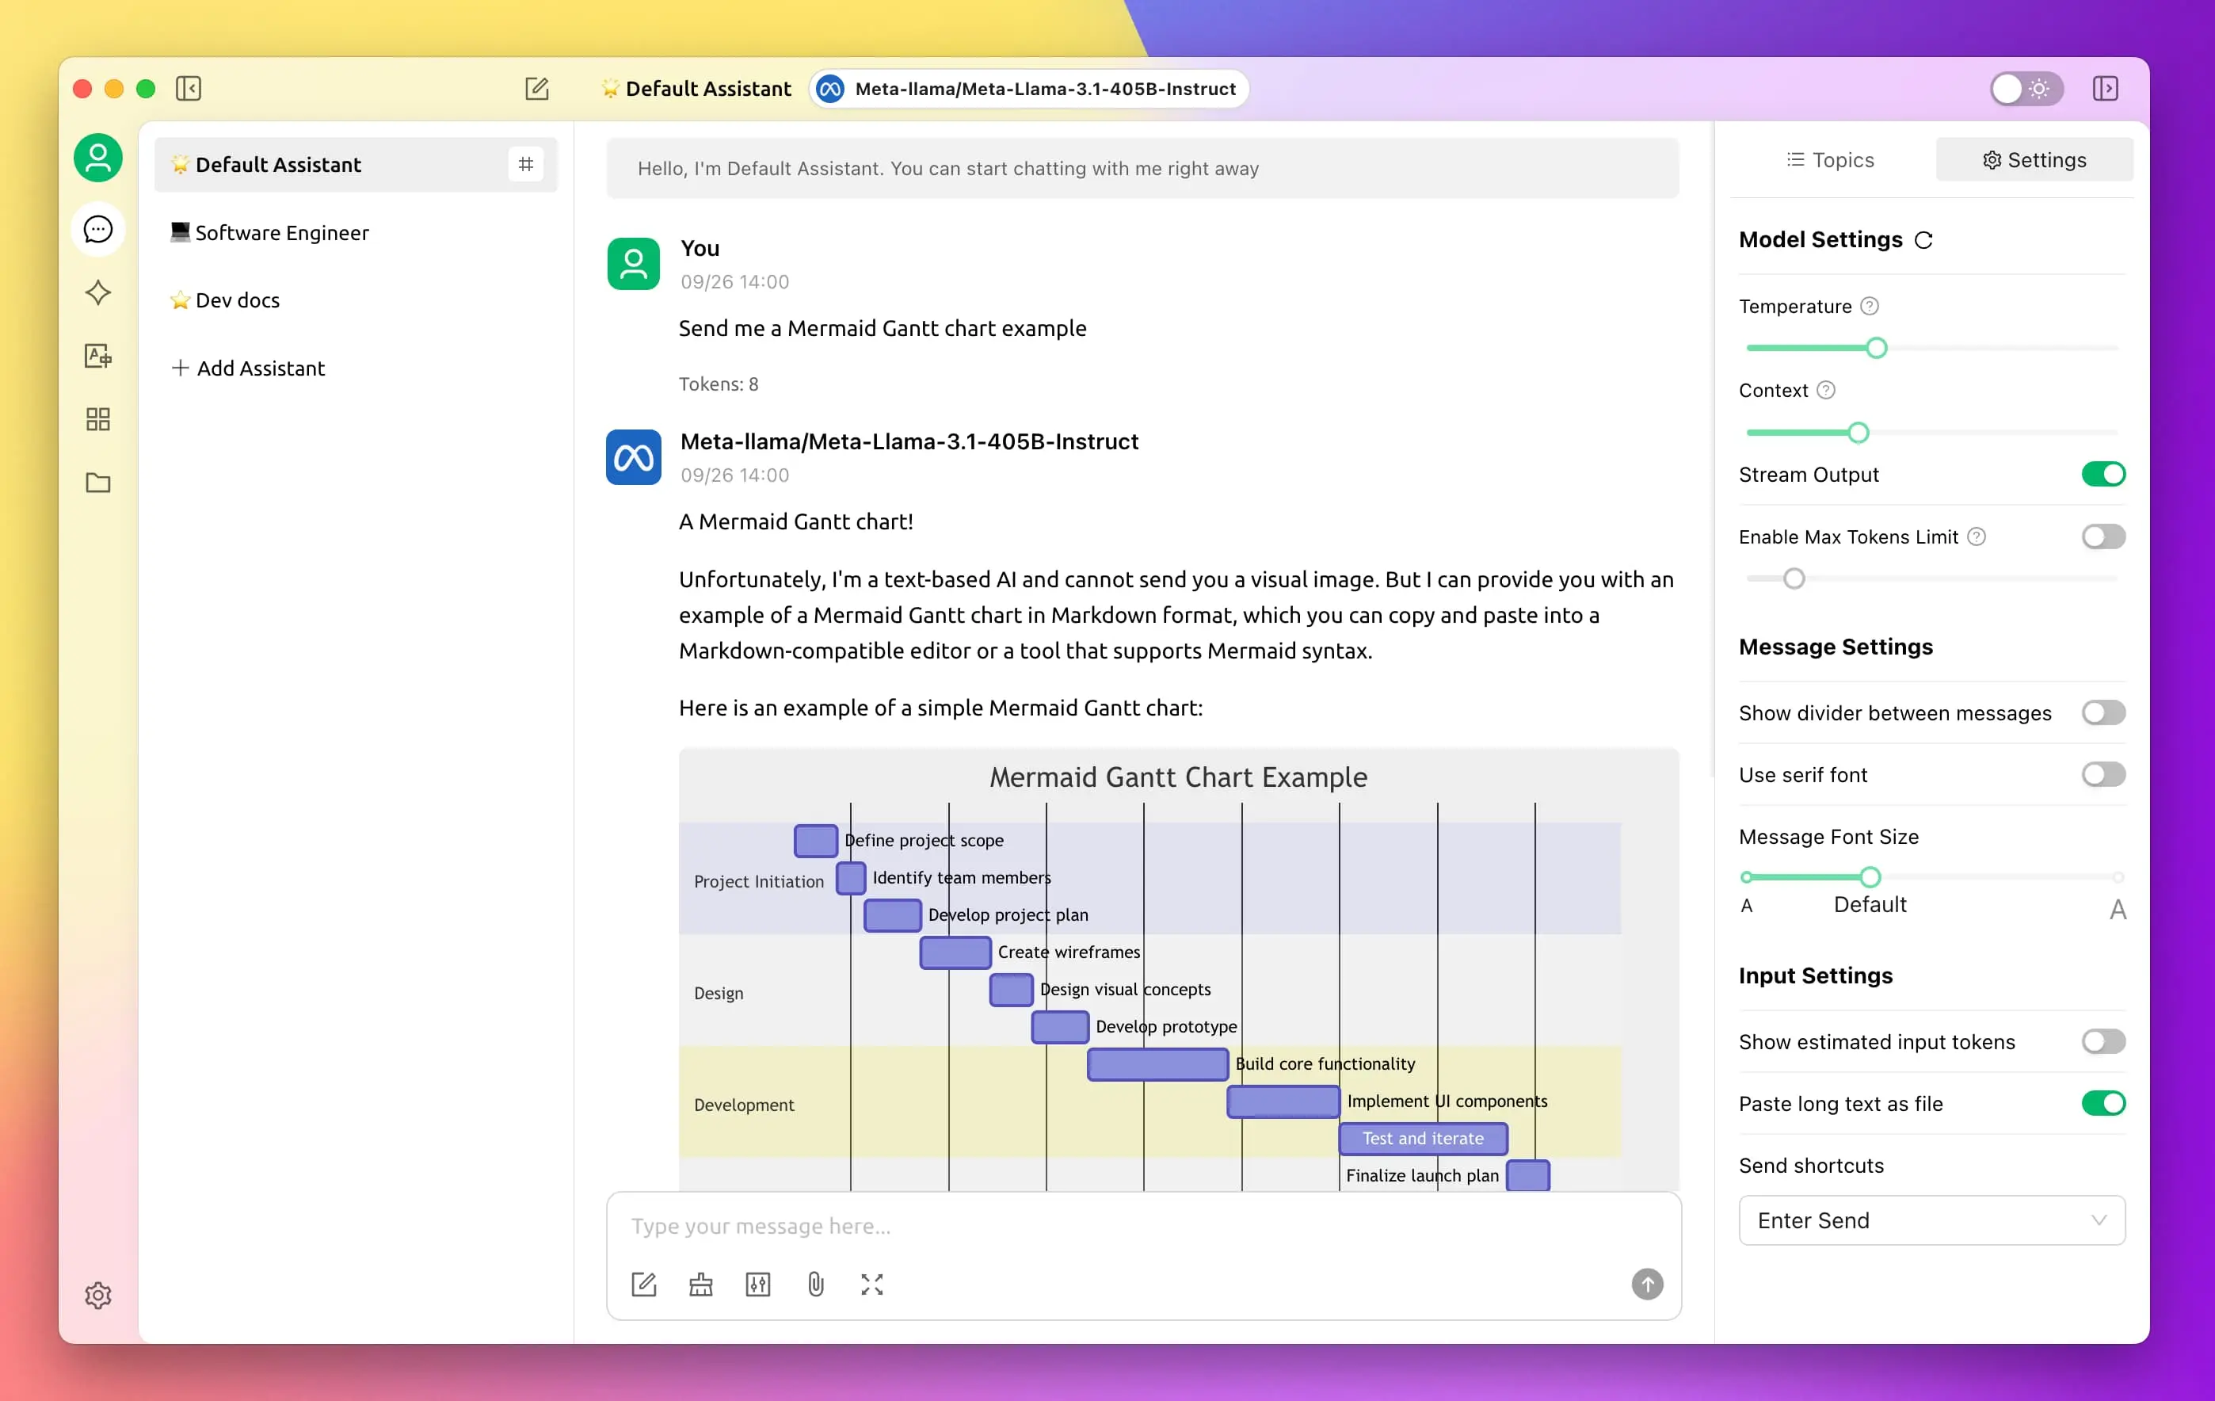Screen dimensions: 2215x1401
Task: Click the attach file paperclip icon
Action: coord(814,1283)
